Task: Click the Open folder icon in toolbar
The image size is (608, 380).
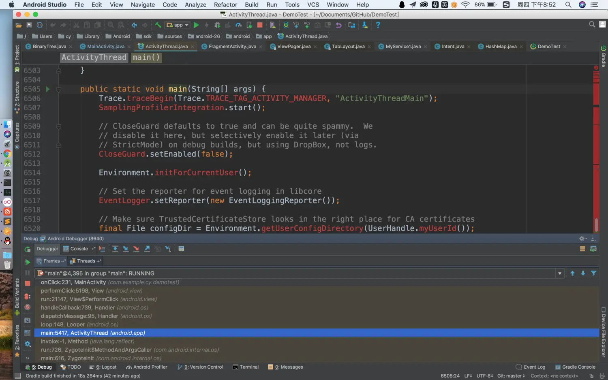Action: click(x=18, y=25)
